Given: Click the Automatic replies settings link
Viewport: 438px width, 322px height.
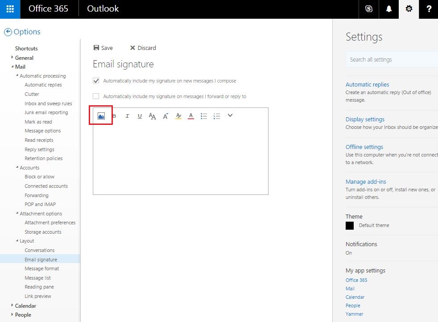Looking at the screenshot, I should click(x=367, y=84).
